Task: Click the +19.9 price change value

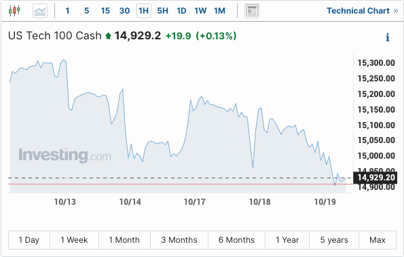Action: [178, 36]
